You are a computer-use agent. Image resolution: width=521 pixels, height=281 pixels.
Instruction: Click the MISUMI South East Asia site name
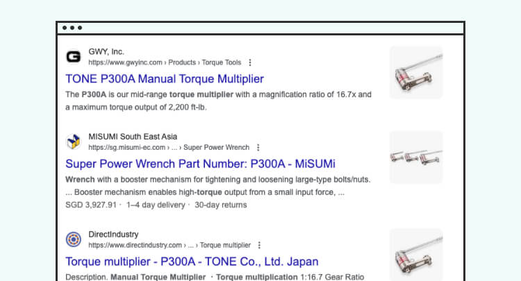pos(133,137)
